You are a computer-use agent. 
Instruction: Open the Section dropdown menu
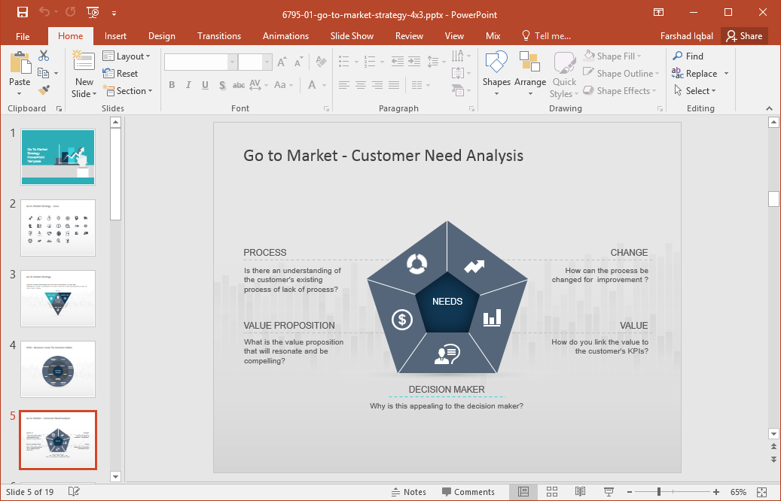tap(127, 91)
